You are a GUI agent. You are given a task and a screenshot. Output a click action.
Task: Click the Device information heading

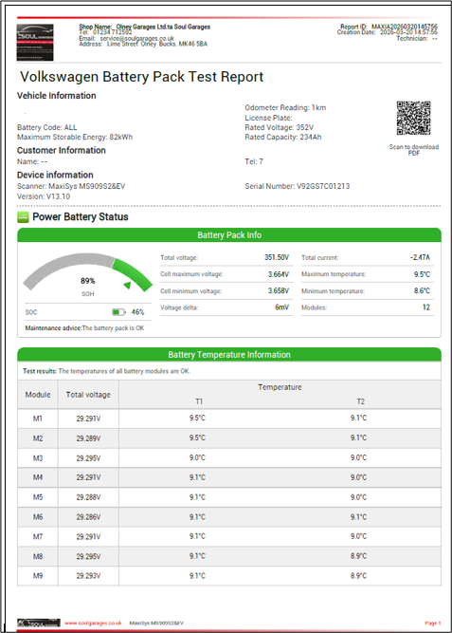pyautogui.click(x=55, y=175)
